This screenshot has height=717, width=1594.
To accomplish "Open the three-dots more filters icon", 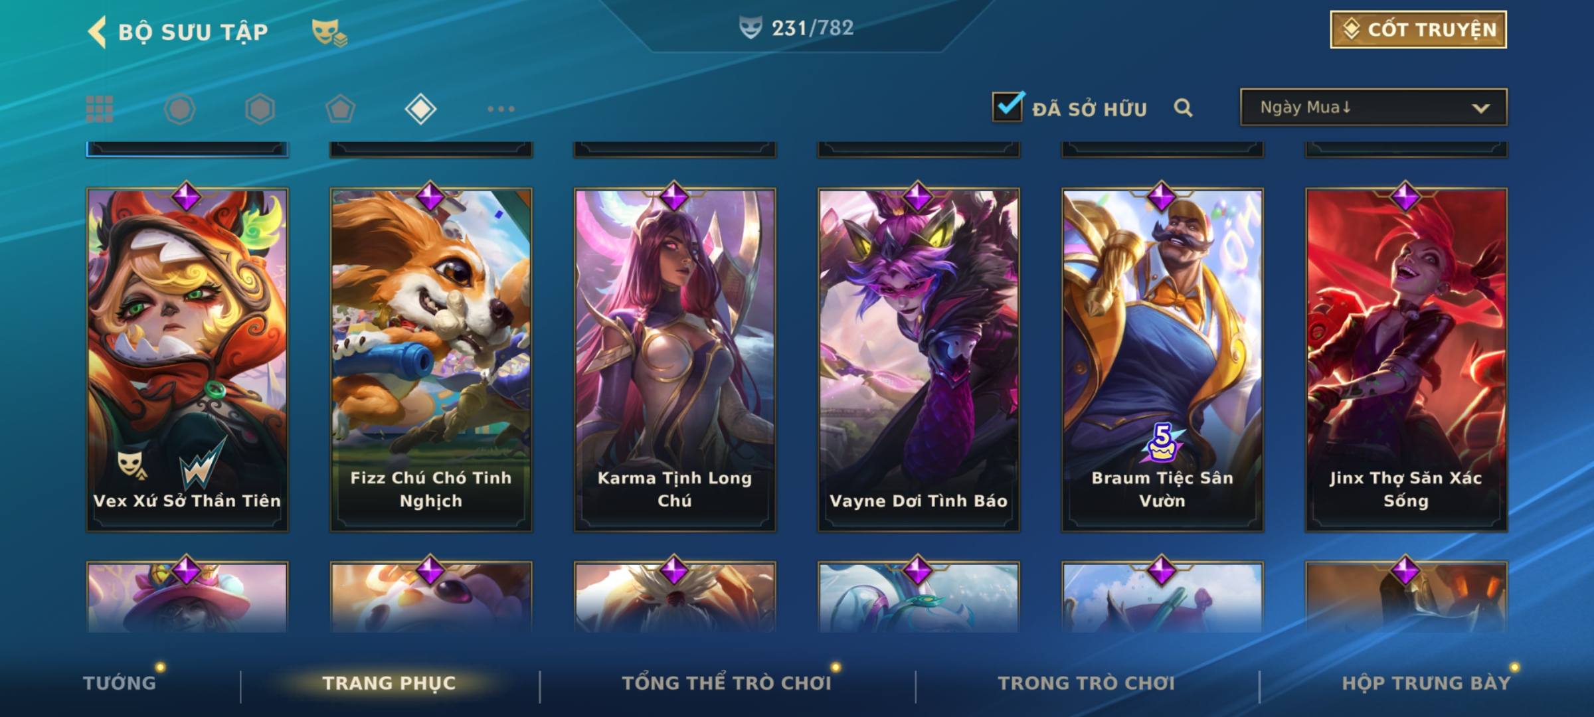I will [x=501, y=109].
